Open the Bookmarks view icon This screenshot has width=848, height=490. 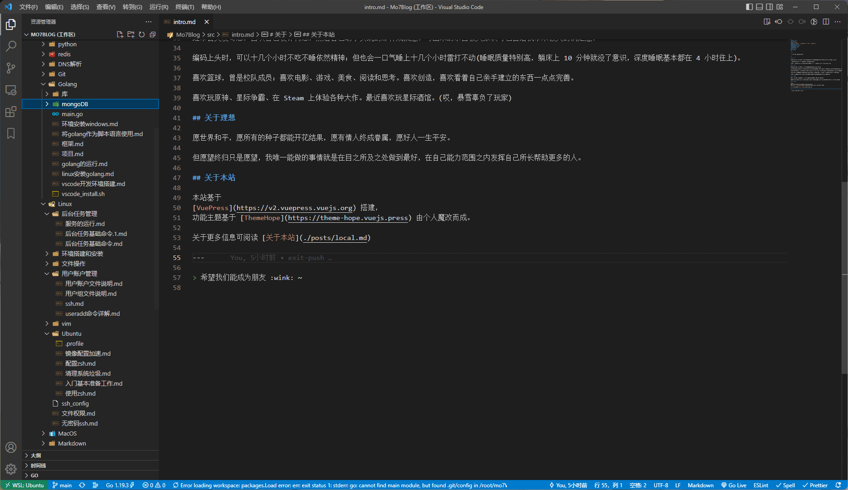click(11, 133)
